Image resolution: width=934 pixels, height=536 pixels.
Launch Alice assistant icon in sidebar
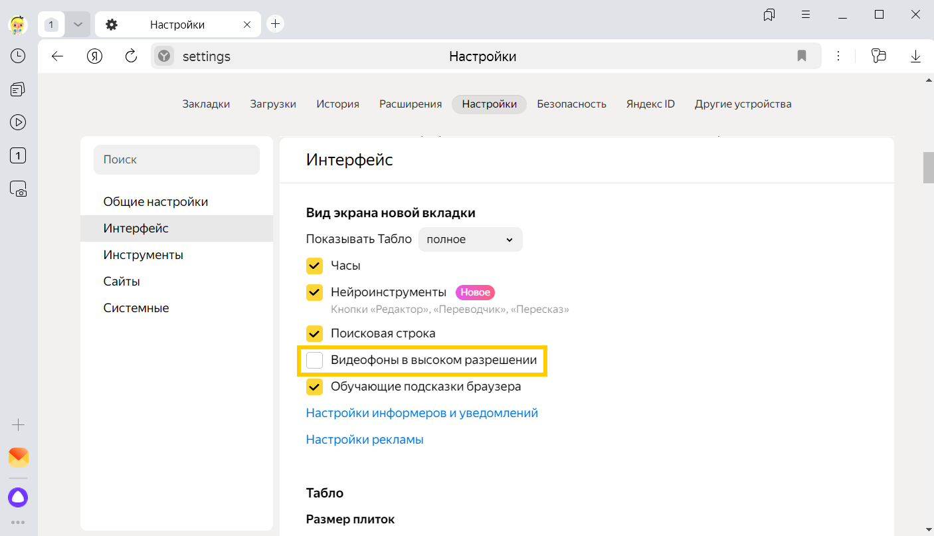(18, 497)
